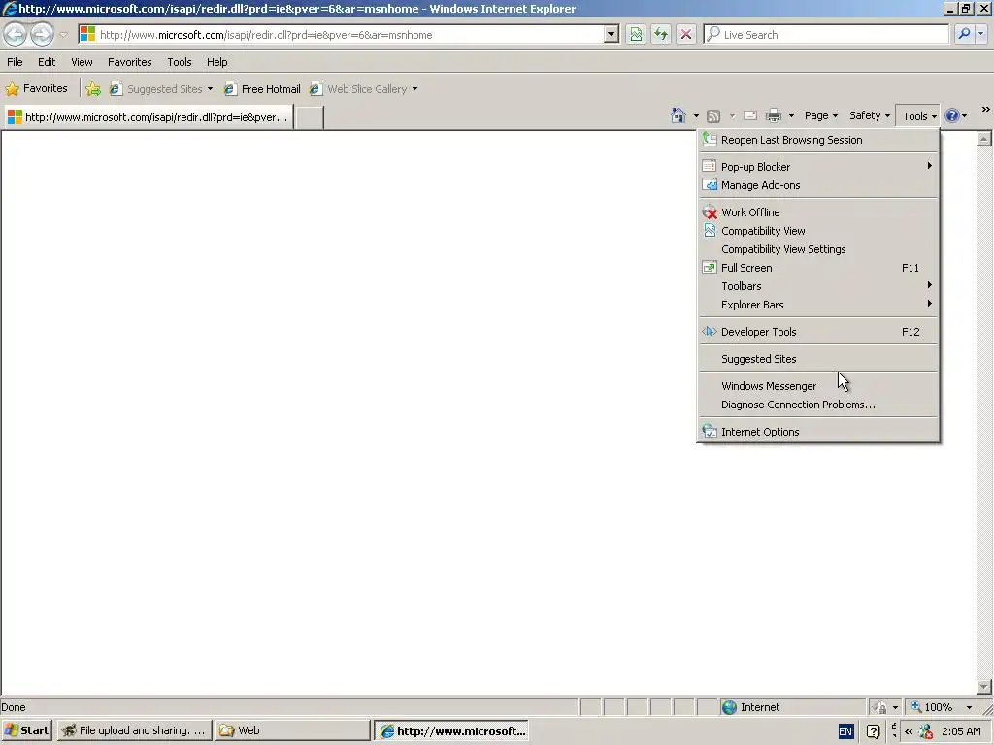Open the Help menu
The height and width of the screenshot is (745, 994).
(x=216, y=62)
